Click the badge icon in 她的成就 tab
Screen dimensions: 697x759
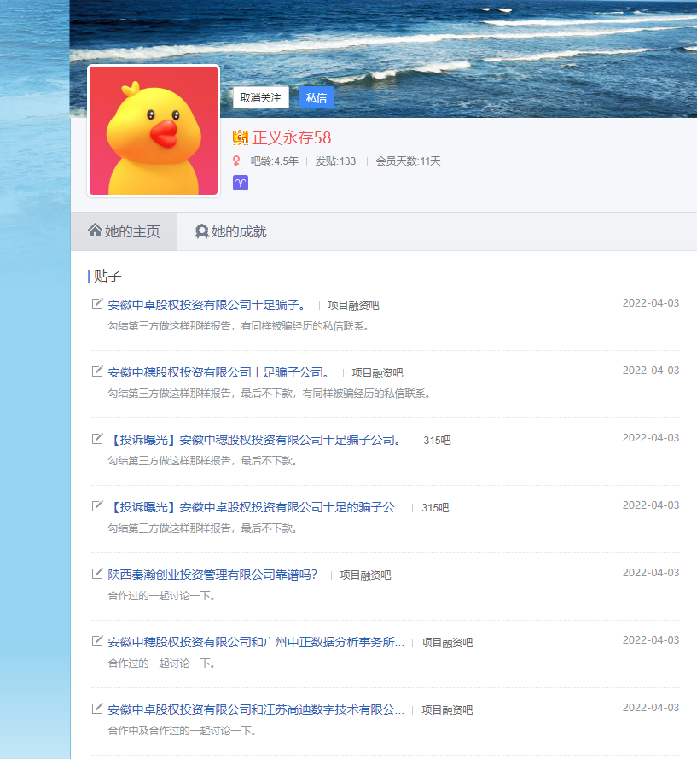[201, 231]
